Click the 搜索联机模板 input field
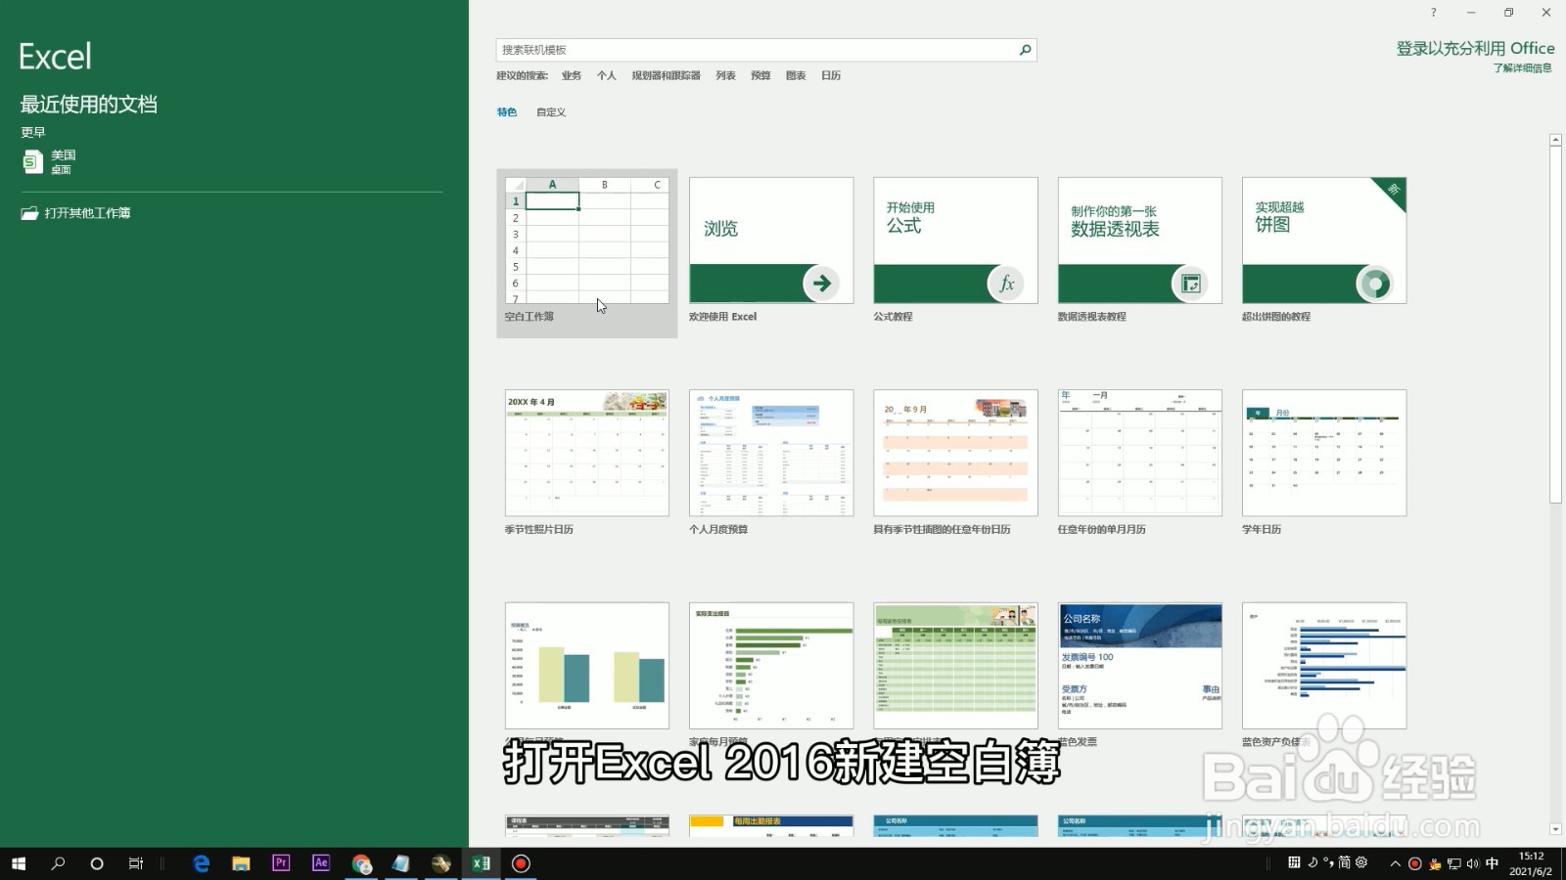1566x880 pixels. point(756,50)
